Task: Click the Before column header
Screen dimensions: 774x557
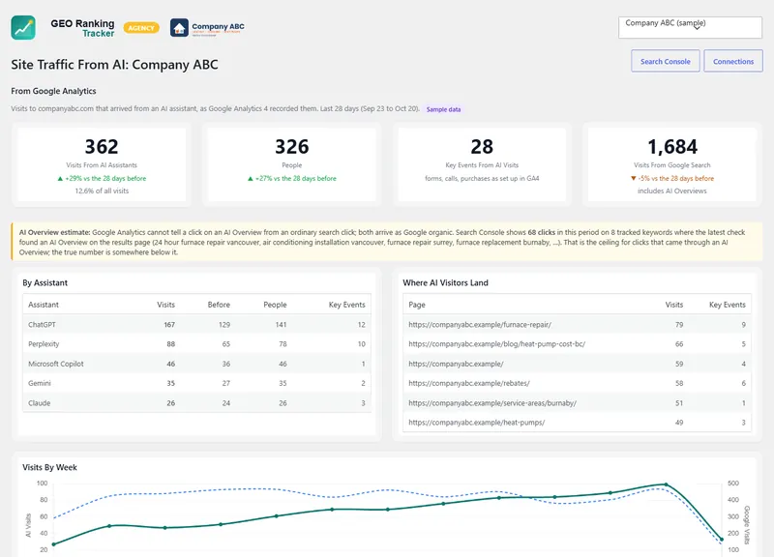Action: [219, 305]
